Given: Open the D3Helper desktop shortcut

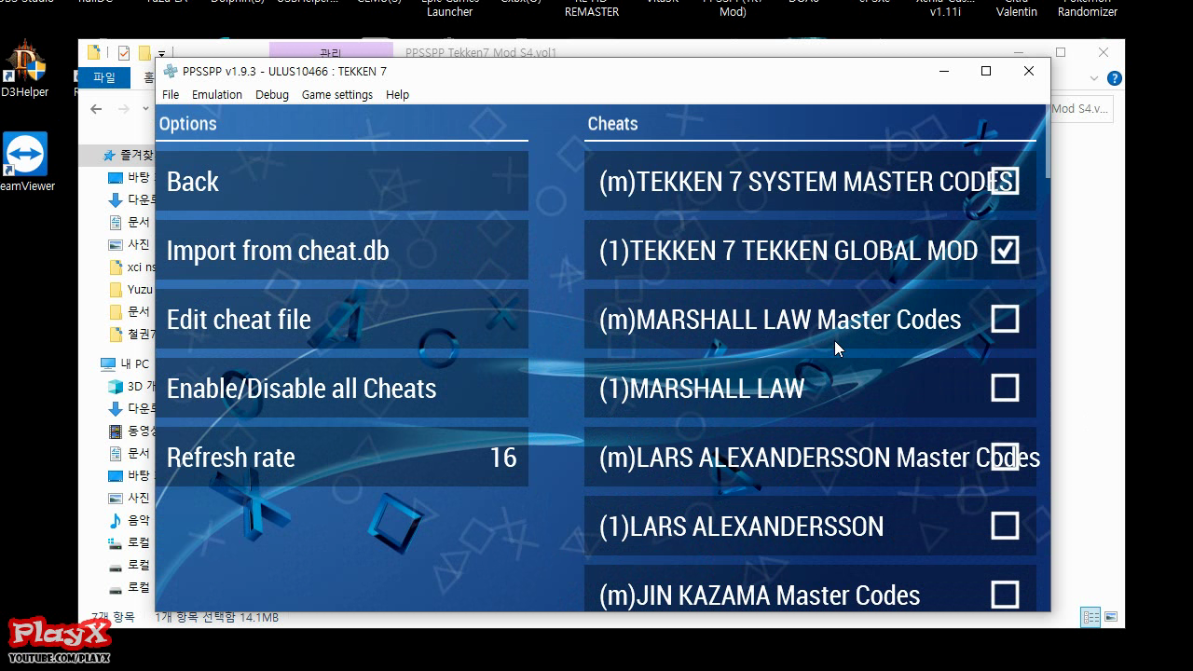Looking at the screenshot, I should coord(23,69).
